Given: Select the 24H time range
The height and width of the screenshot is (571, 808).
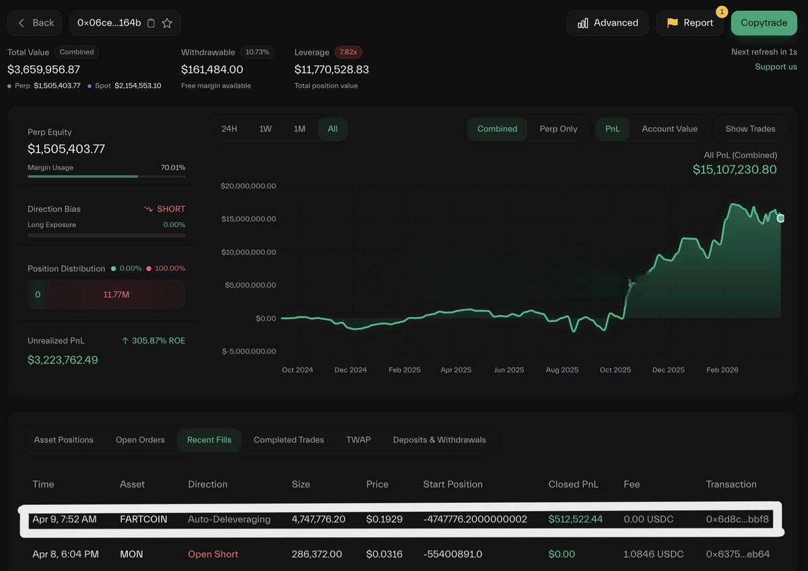Looking at the screenshot, I should [x=229, y=129].
